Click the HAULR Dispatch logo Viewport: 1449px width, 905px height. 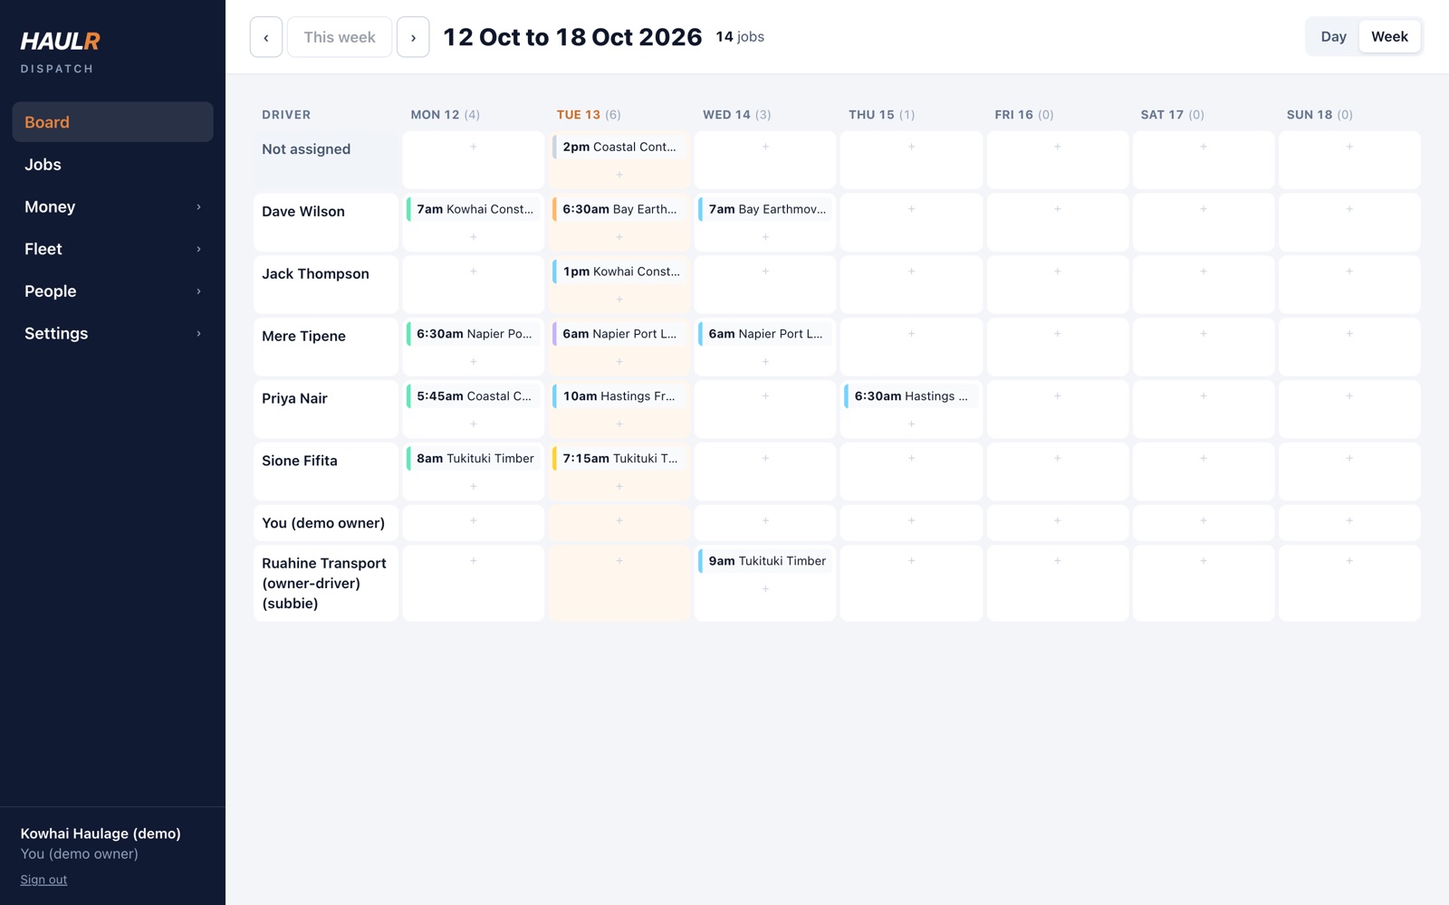61,52
